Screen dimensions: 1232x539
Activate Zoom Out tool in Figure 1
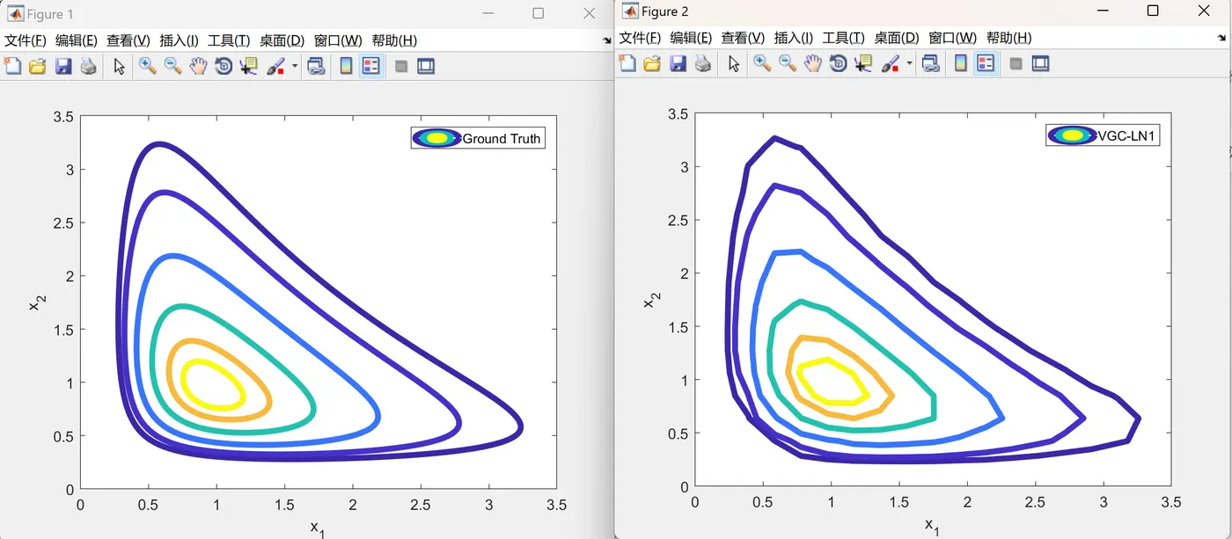tap(172, 66)
